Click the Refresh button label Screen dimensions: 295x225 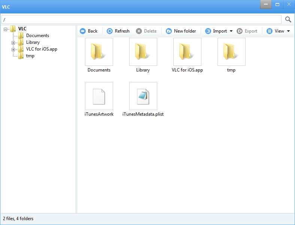pyautogui.click(x=122, y=31)
